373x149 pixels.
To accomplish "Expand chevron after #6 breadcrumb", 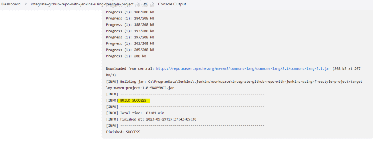I will click(153, 4).
